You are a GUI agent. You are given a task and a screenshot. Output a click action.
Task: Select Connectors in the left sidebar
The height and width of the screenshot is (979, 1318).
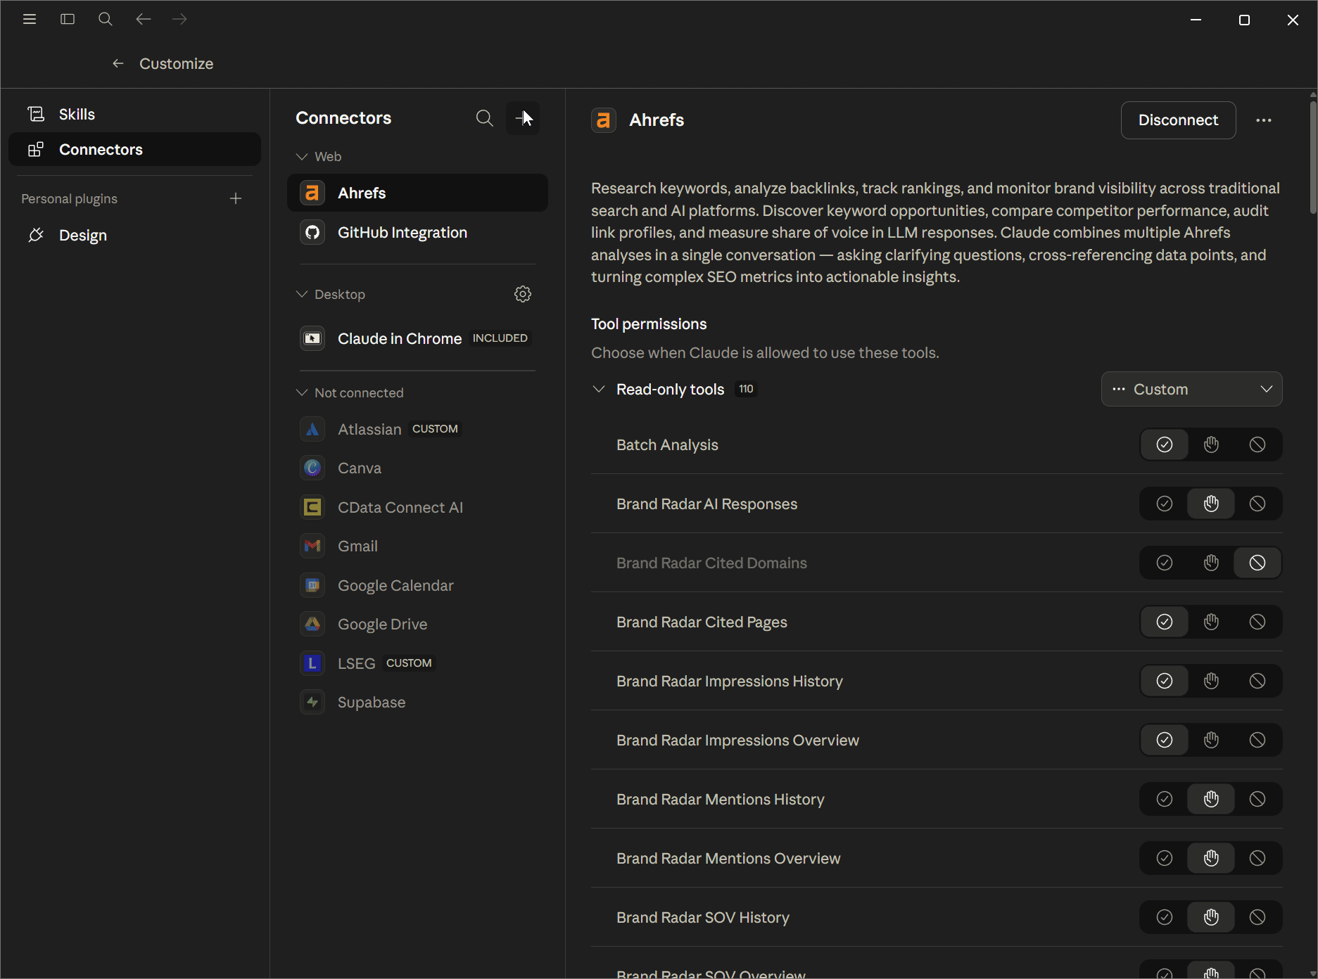point(134,149)
